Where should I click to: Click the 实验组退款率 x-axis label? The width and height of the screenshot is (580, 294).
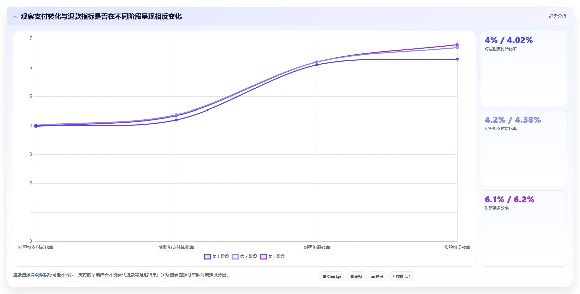tap(457, 248)
